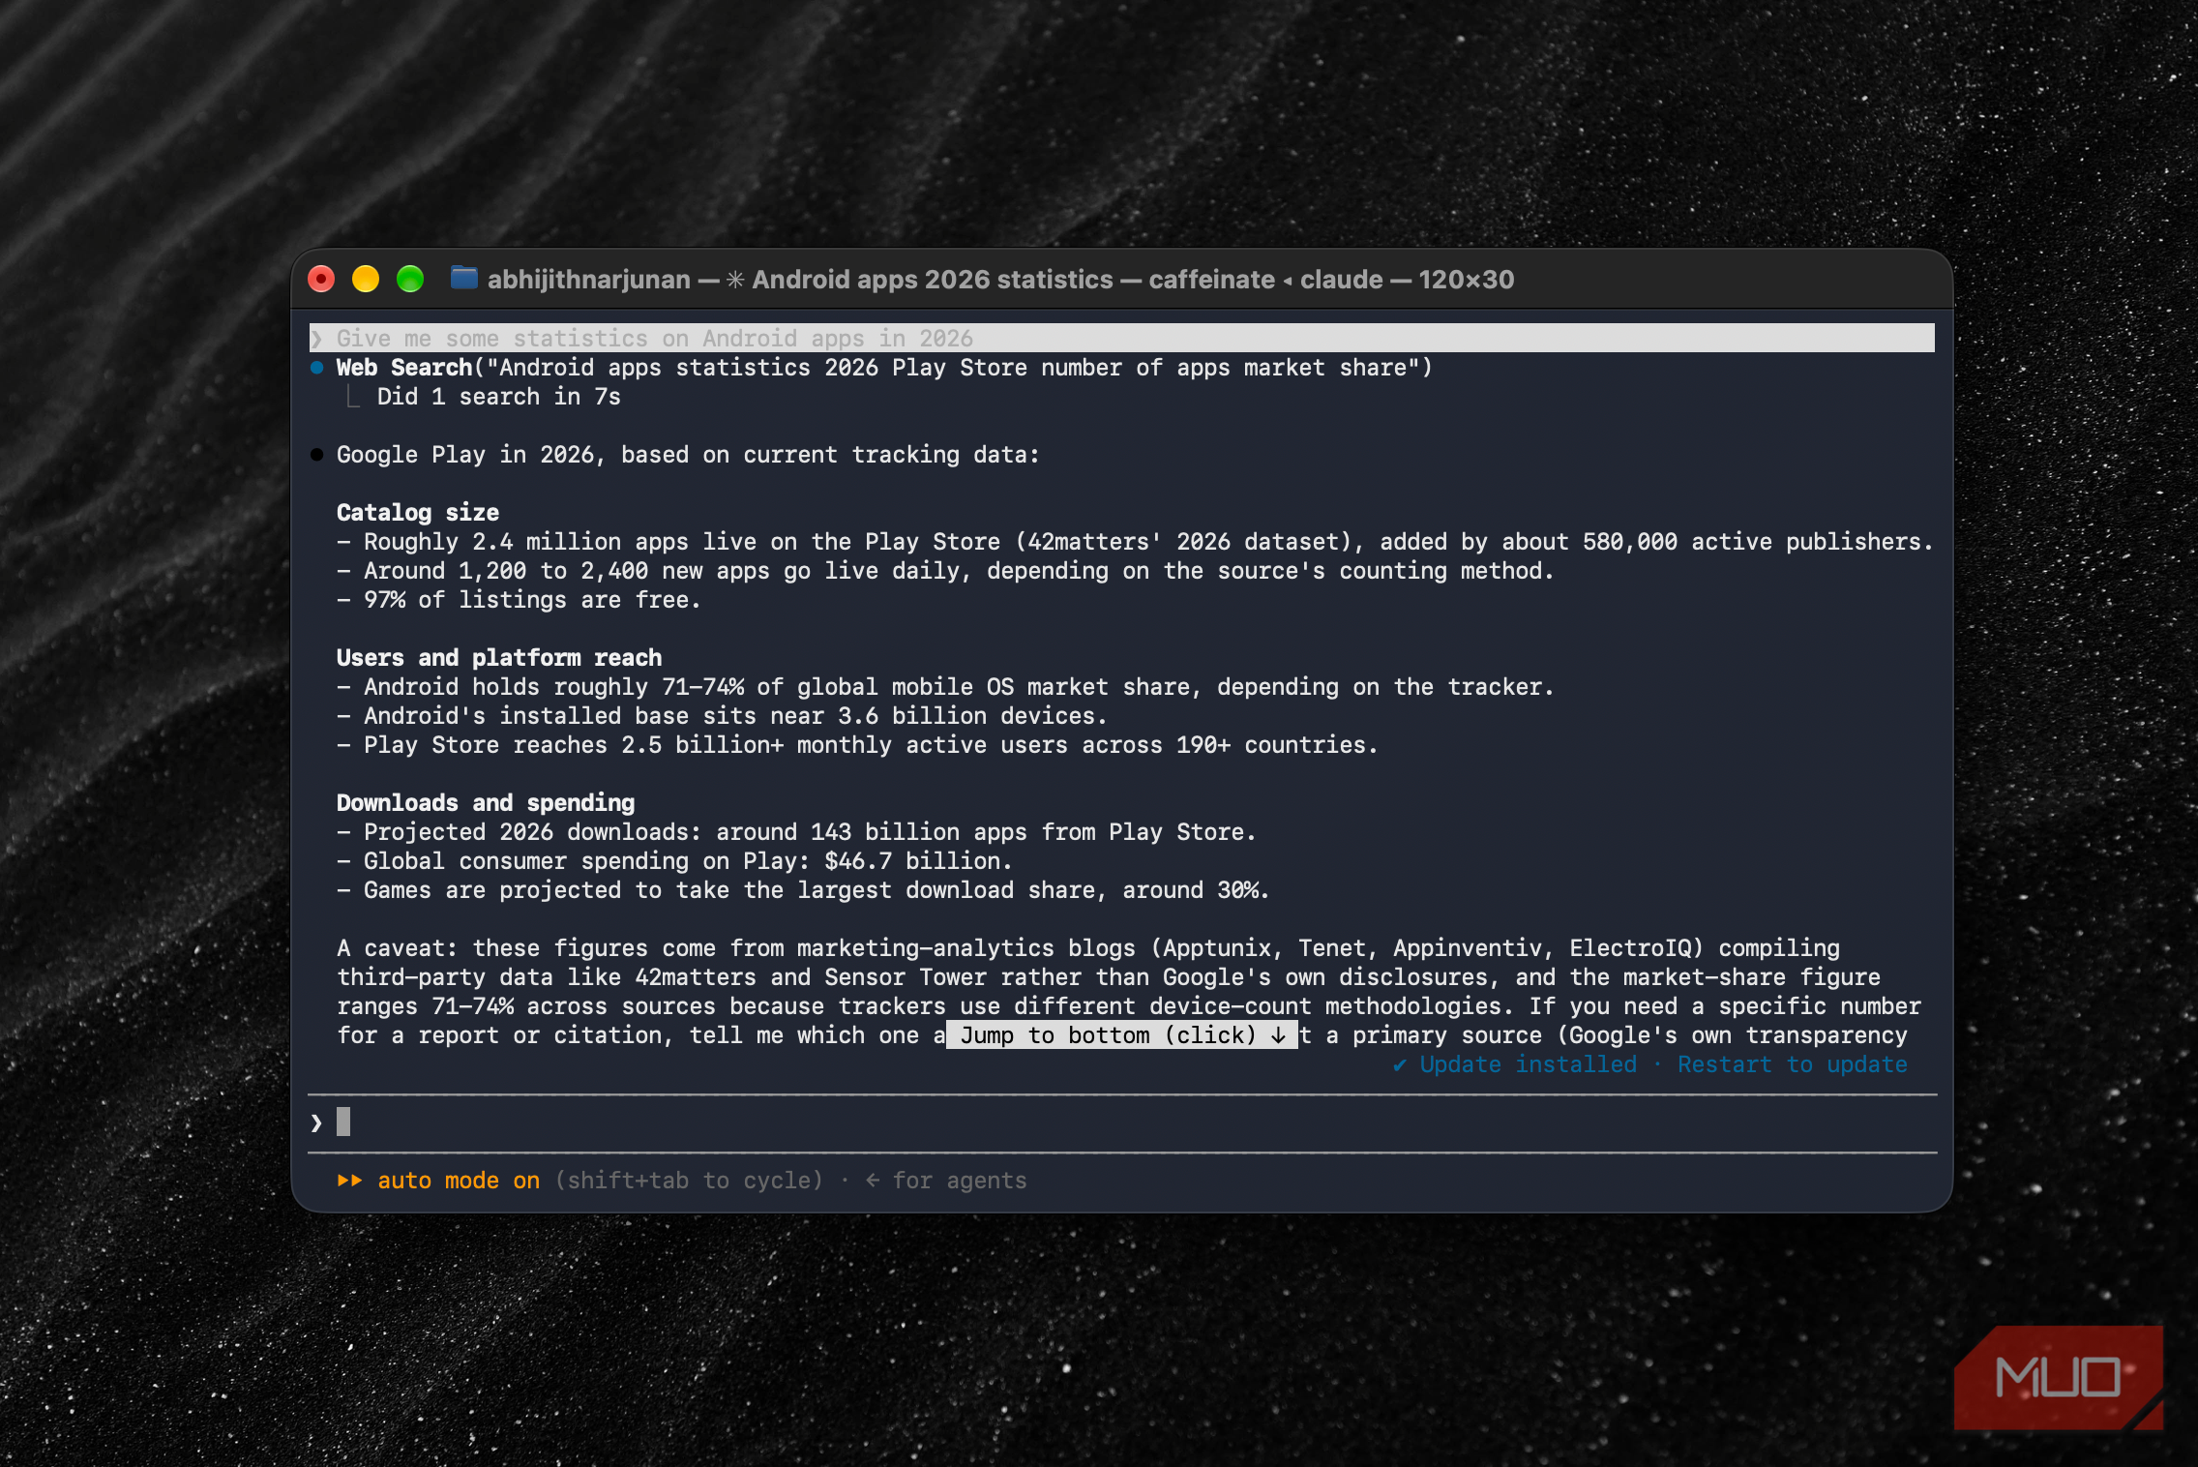Click the terminal prompt input line
2198x1467 pixels.
click(x=1122, y=1123)
